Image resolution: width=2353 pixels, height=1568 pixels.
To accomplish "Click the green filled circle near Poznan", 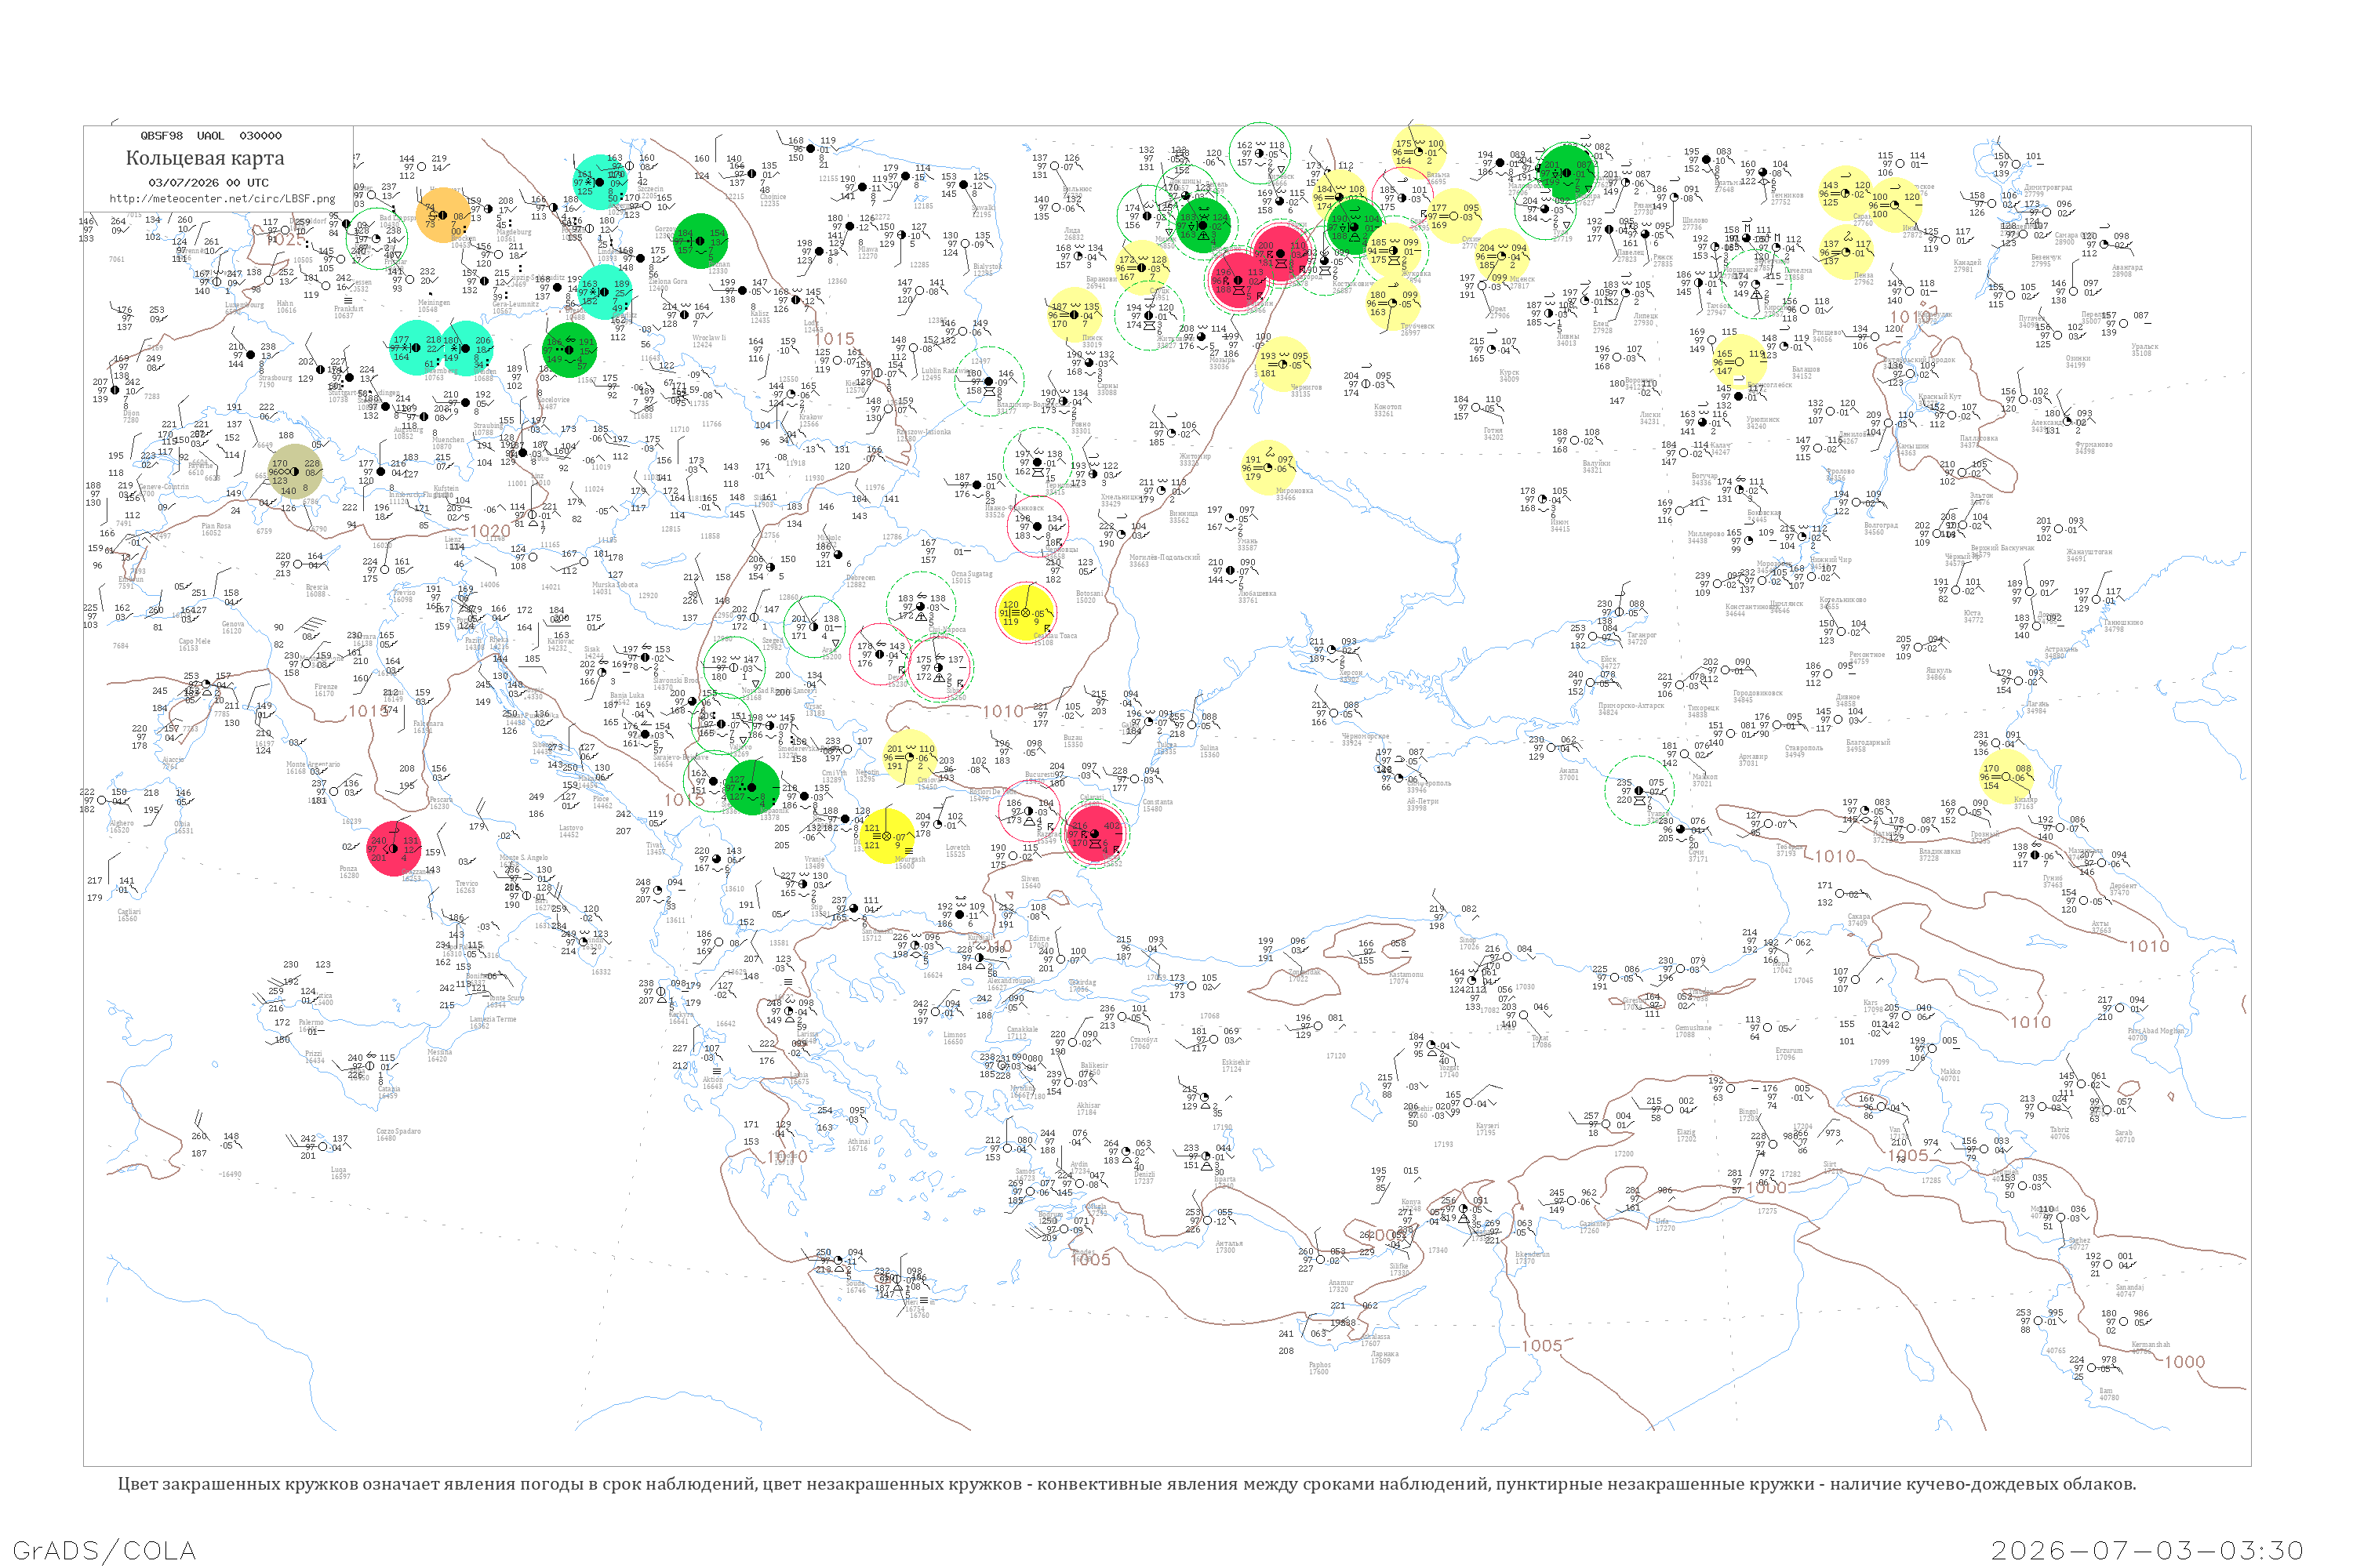I will point(700,241).
